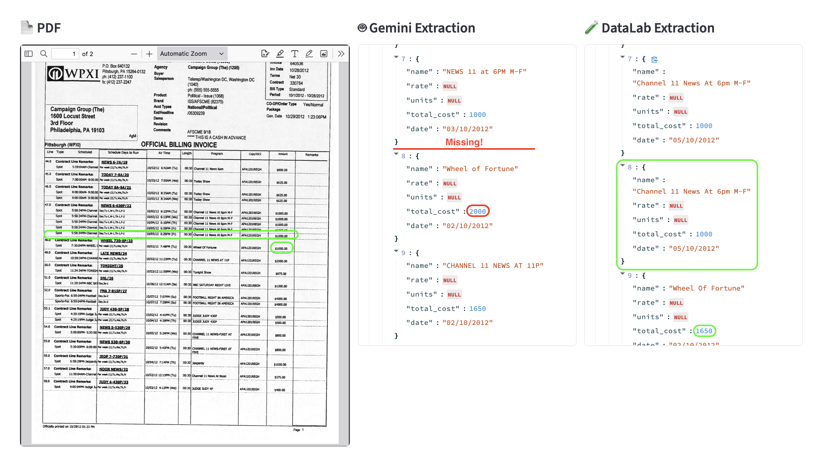Select the freehand draw tool
The width and height of the screenshot is (822, 467).
[309, 54]
